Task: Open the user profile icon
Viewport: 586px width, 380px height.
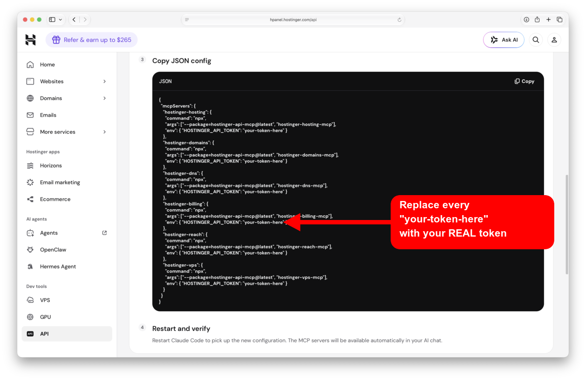Action: click(x=554, y=40)
